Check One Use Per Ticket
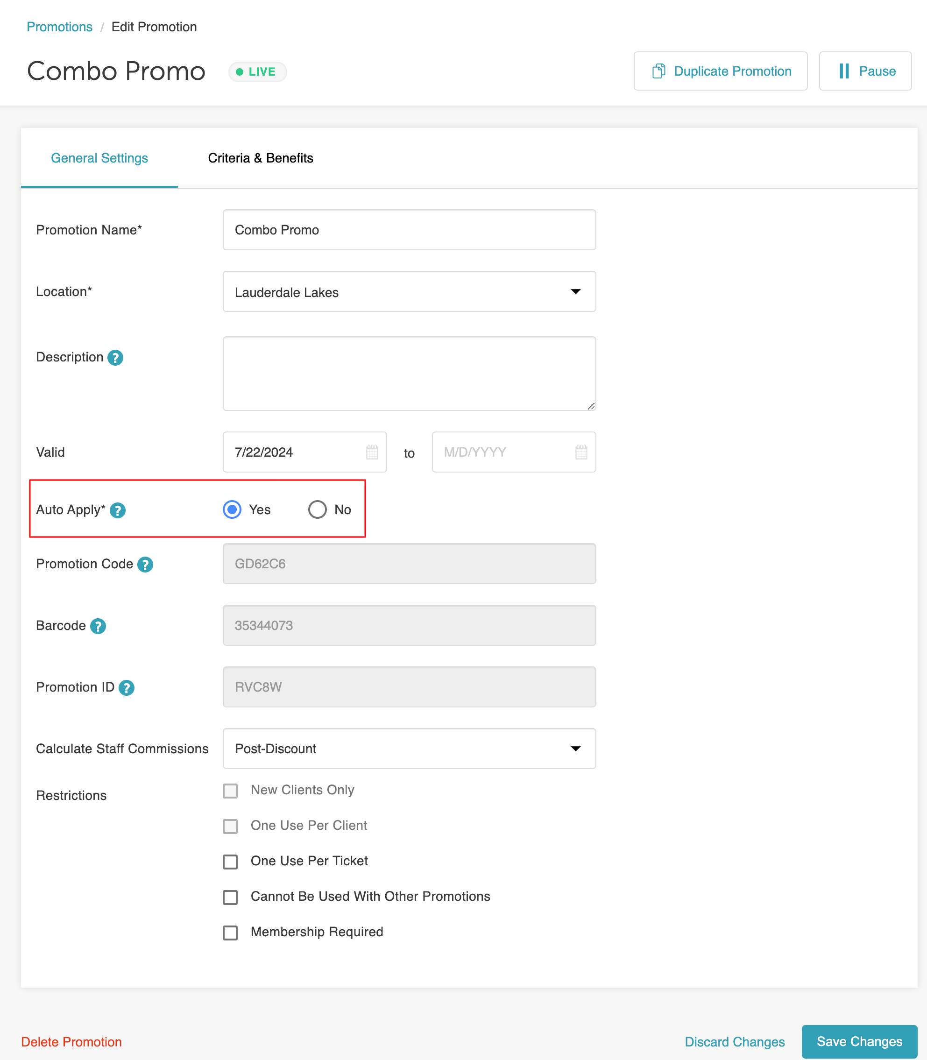 230,862
